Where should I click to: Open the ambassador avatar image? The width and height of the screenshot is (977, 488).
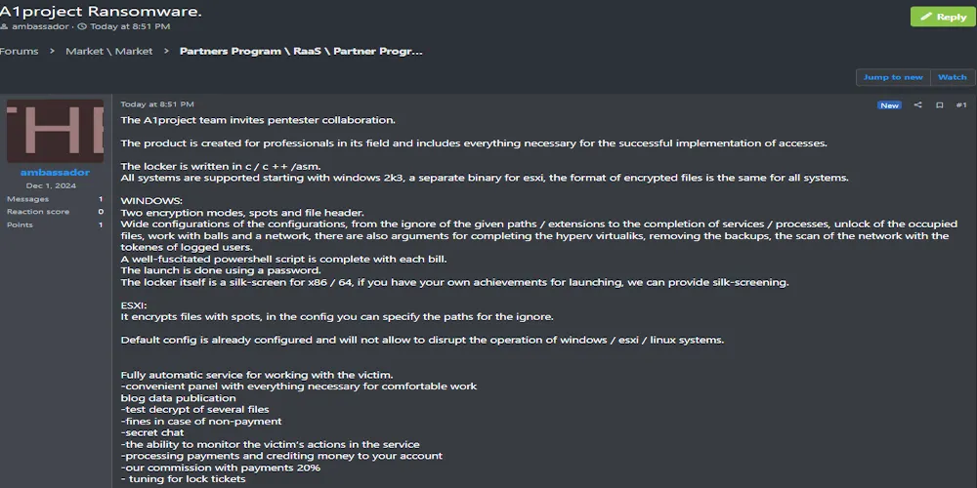click(54, 131)
